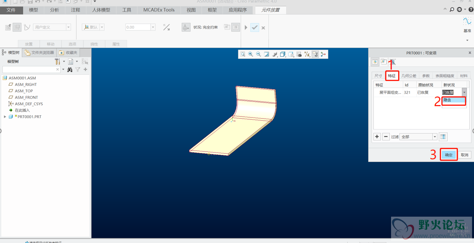
Task: Open the 用户定义 constraint set dropdown
Action: point(52,27)
